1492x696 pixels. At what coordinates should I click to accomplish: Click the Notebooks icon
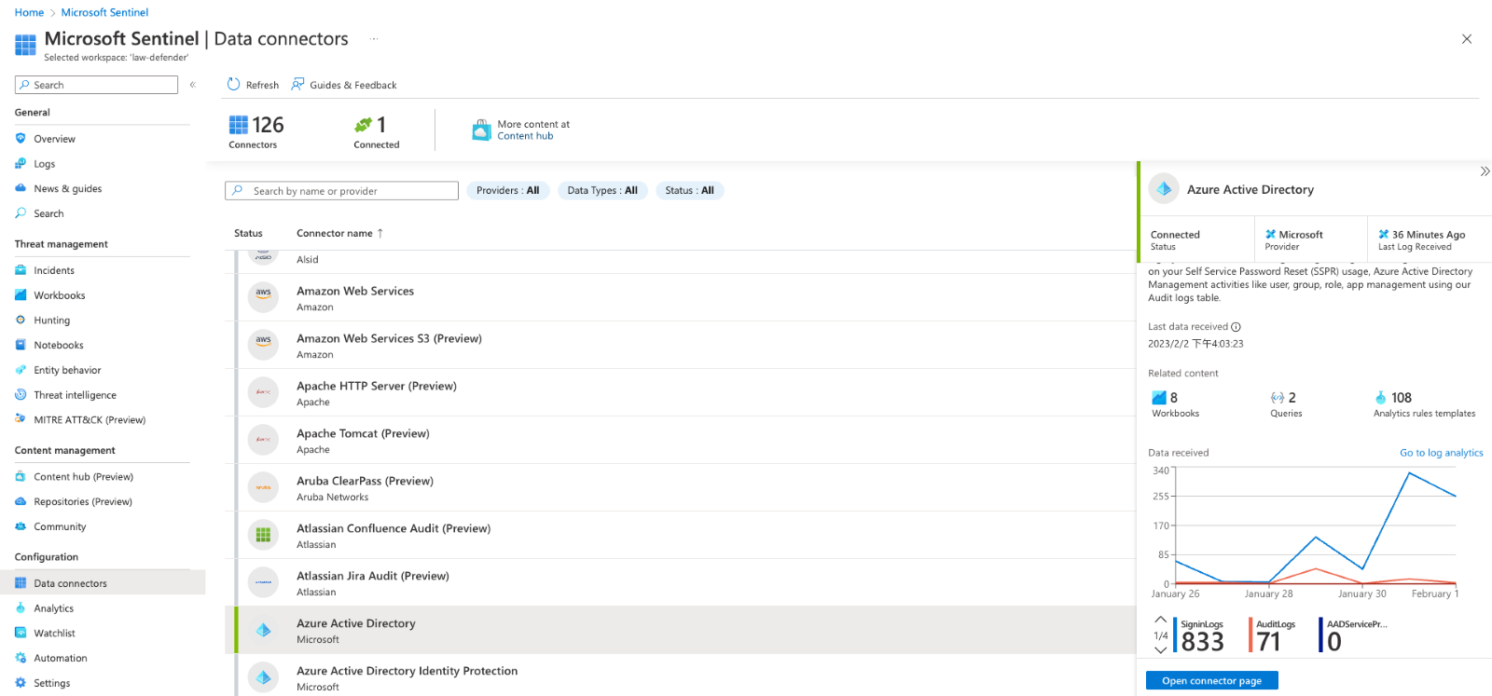pos(21,345)
